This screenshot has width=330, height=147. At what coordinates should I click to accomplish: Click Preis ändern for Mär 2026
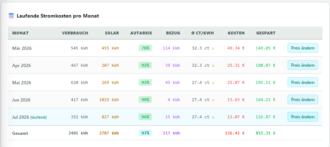(x=303, y=48)
